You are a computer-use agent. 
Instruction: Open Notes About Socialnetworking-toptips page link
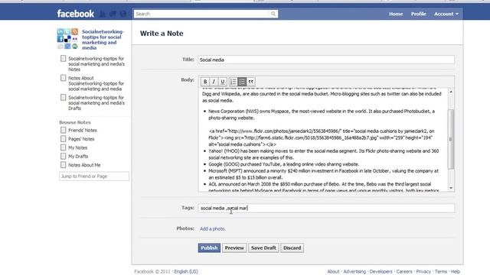coord(96,83)
